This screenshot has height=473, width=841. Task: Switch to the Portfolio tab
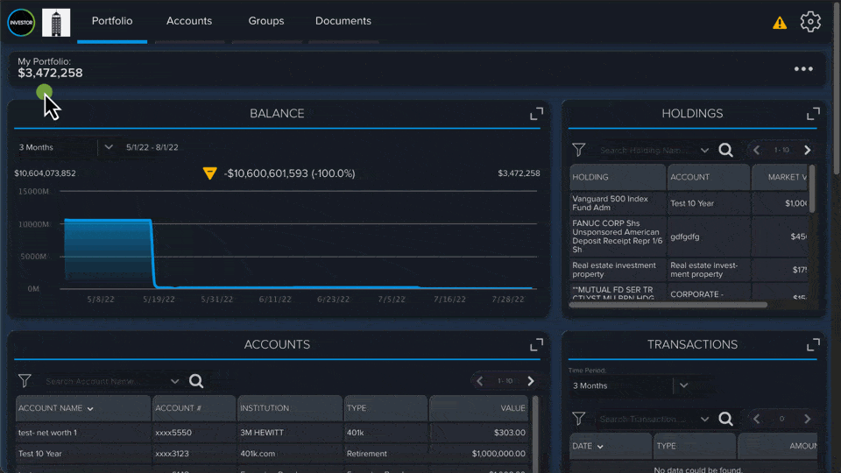112,21
